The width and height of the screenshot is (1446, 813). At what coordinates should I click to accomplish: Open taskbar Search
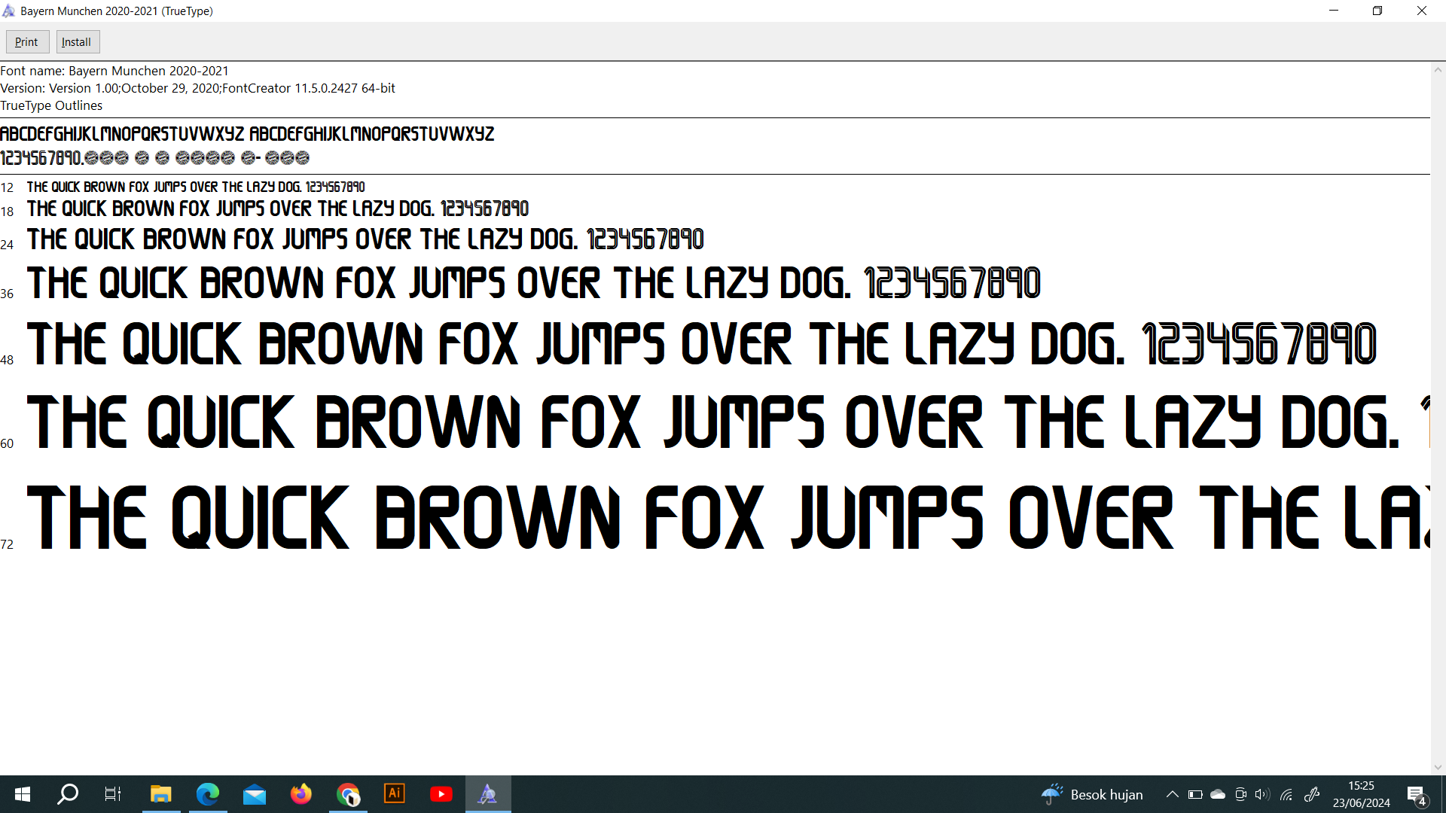pos(68,794)
